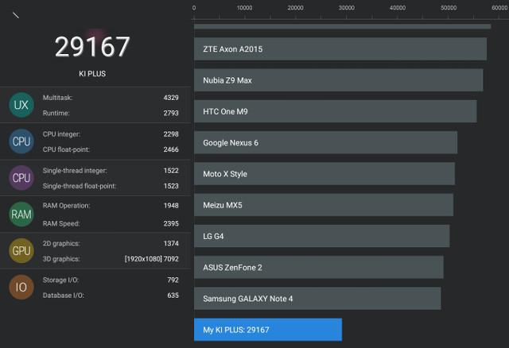Click the green RAM category icon
The height and width of the screenshot is (348, 509).
[21, 215]
